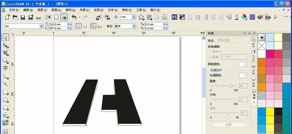Screen dimensions: 292x134
Task: Click the Print icon in toolbar
Action: pyautogui.click(x=38, y=17)
